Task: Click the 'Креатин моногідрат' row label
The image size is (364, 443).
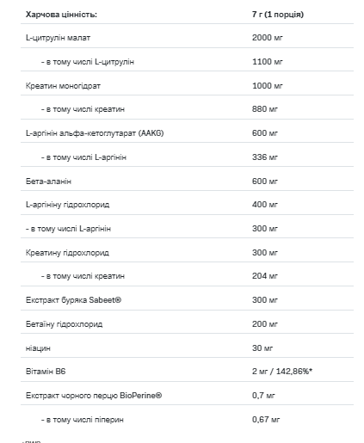Action: (x=63, y=86)
